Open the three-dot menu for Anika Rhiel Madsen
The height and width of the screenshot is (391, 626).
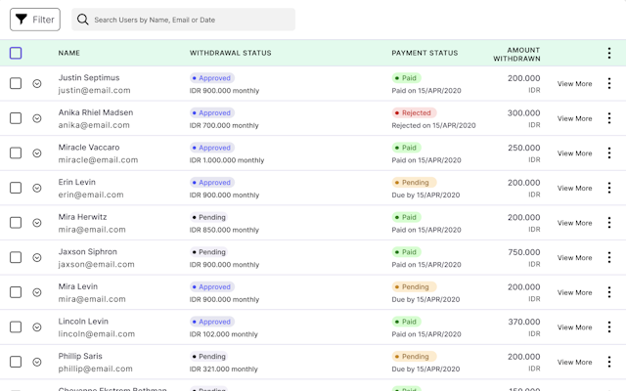click(608, 118)
